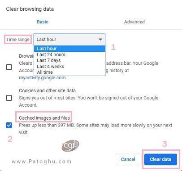Enable the Browsing history checkbox
Viewport: 182px width, 171px height.
pos(9,67)
